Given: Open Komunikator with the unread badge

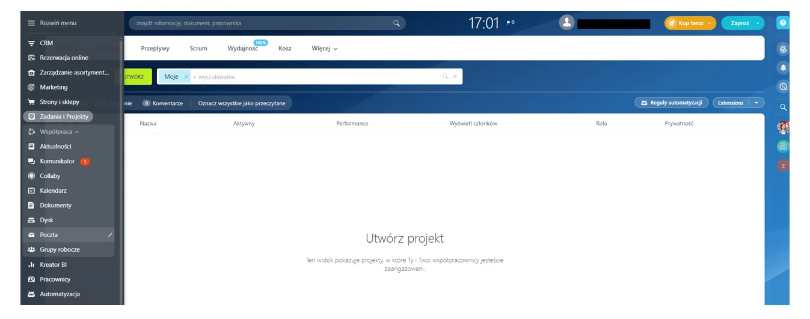Looking at the screenshot, I should (x=57, y=161).
